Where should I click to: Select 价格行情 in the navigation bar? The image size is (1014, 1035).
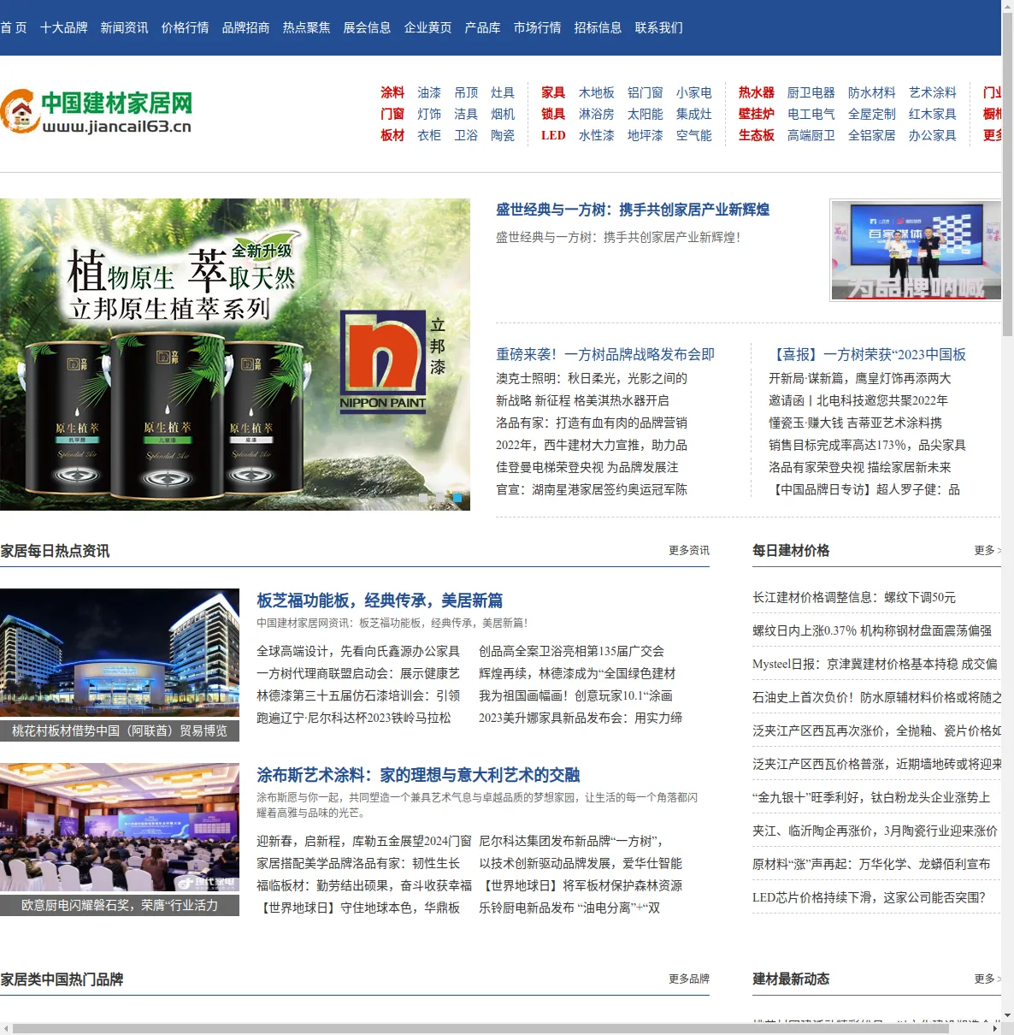click(186, 27)
